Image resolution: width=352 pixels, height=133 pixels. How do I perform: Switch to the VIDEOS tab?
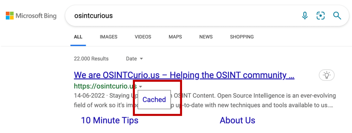click(143, 37)
